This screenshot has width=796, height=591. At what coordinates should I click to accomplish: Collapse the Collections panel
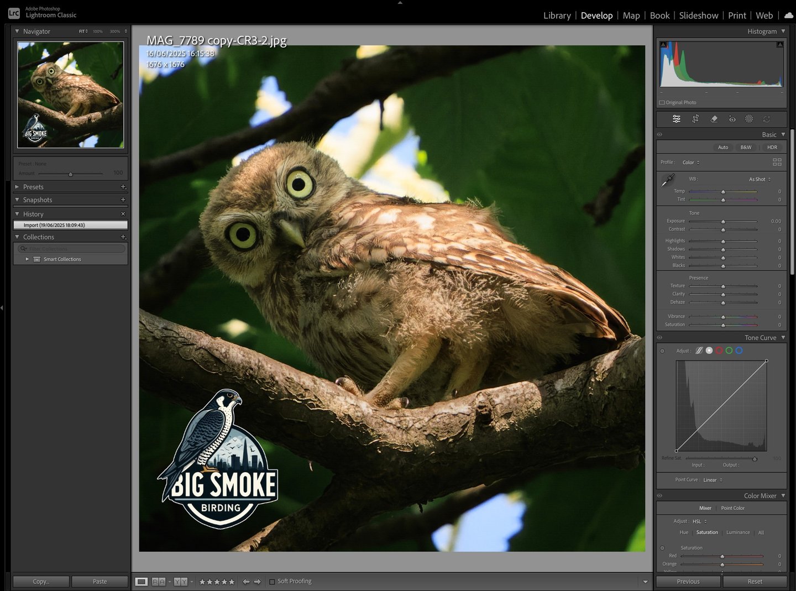point(17,237)
